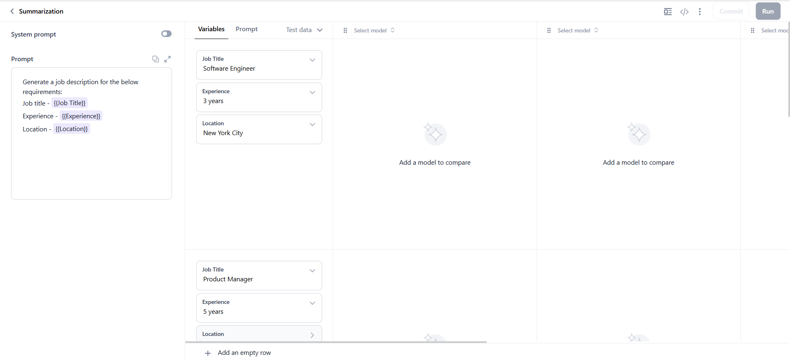Copy the prompt using the copy icon
Image resolution: width=790 pixels, height=361 pixels.
pos(156,59)
